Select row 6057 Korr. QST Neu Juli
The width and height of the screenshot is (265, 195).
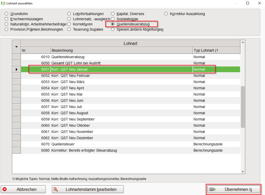(130, 107)
